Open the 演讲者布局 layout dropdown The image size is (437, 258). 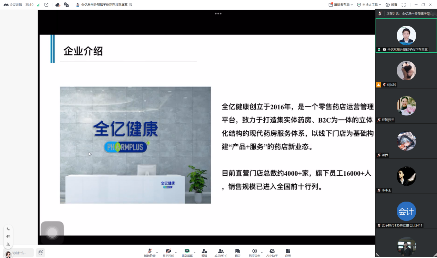pos(341,5)
